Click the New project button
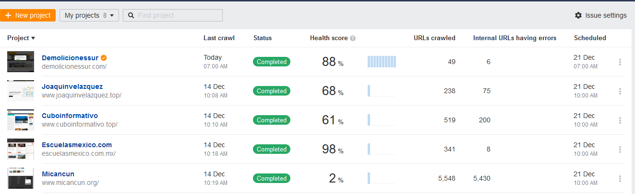The width and height of the screenshot is (635, 194). (28, 15)
